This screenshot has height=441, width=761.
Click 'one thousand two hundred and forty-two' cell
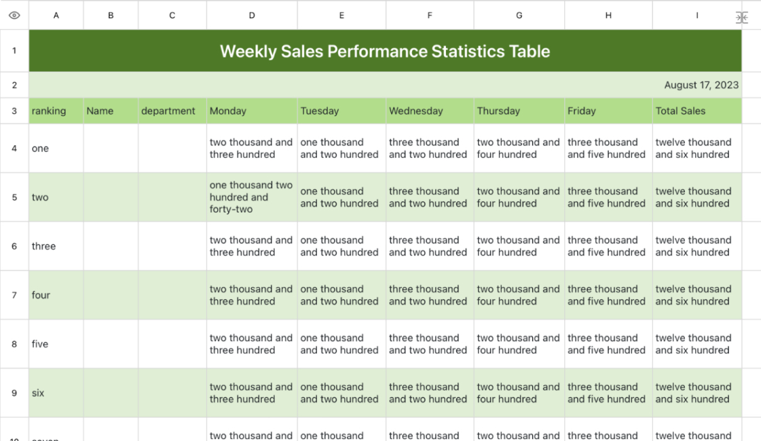[x=252, y=197]
